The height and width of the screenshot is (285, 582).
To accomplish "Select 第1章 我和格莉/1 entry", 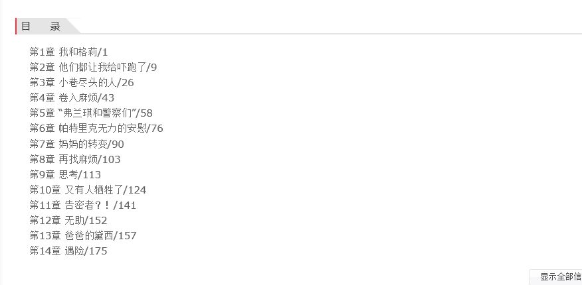I will coord(68,52).
